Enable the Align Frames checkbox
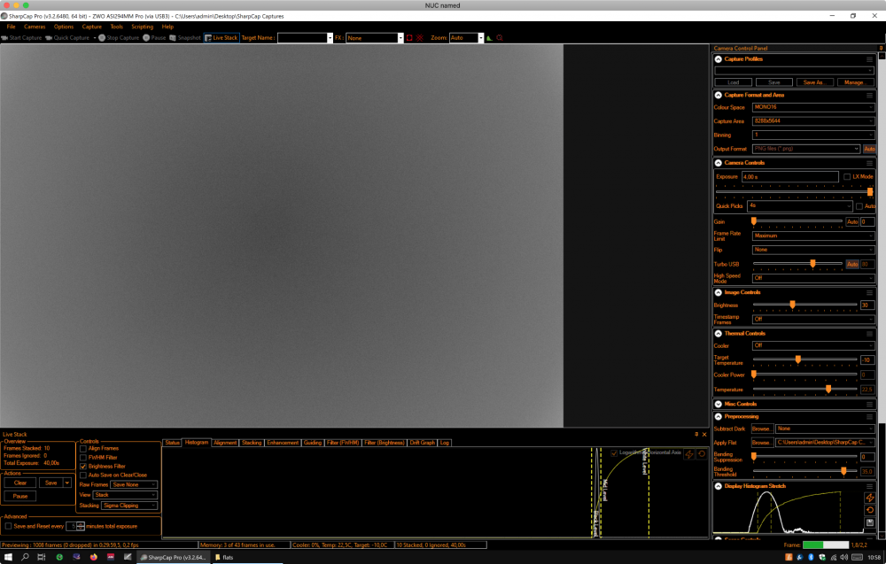The image size is (886, 564). [83, 449]
